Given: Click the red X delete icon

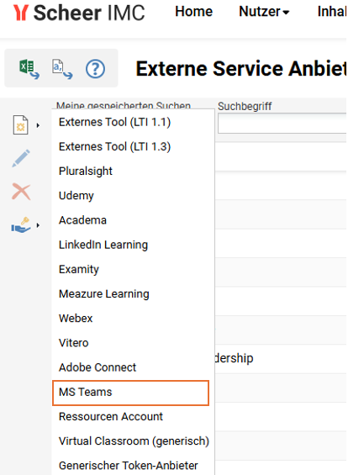Looking at the screenshot, I should pyautogui.click(x=21, y=192).
